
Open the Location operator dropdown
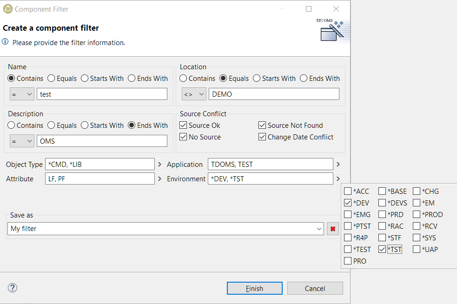tap(194, 94)
